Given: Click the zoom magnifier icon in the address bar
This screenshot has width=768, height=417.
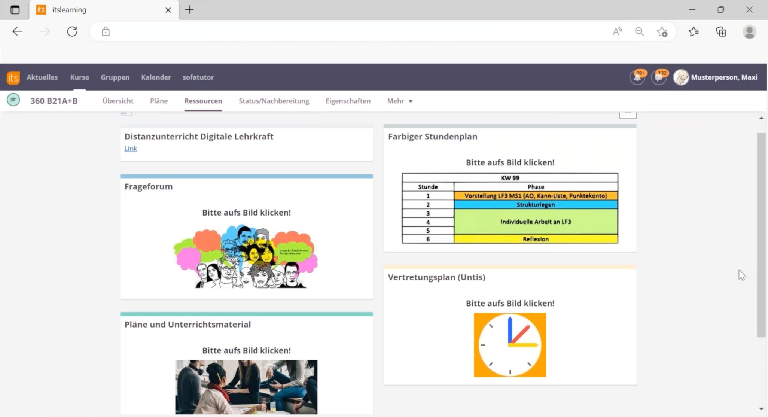Looking at the screenshot, I should [639, 31].
